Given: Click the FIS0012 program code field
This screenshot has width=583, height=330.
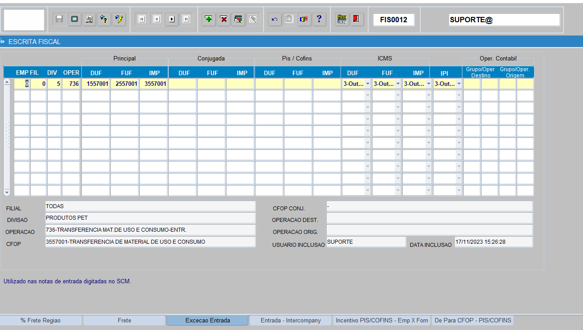Looking at the screenshot, I should point(393,20).
